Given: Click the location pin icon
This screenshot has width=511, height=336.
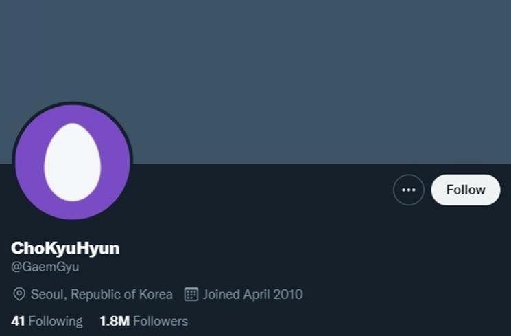Looking at the screenshot, I should [x=19, y=294].
